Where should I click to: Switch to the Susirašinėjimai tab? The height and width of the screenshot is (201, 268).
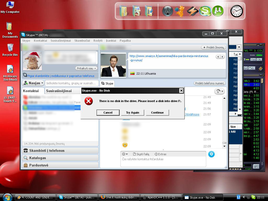63,91
